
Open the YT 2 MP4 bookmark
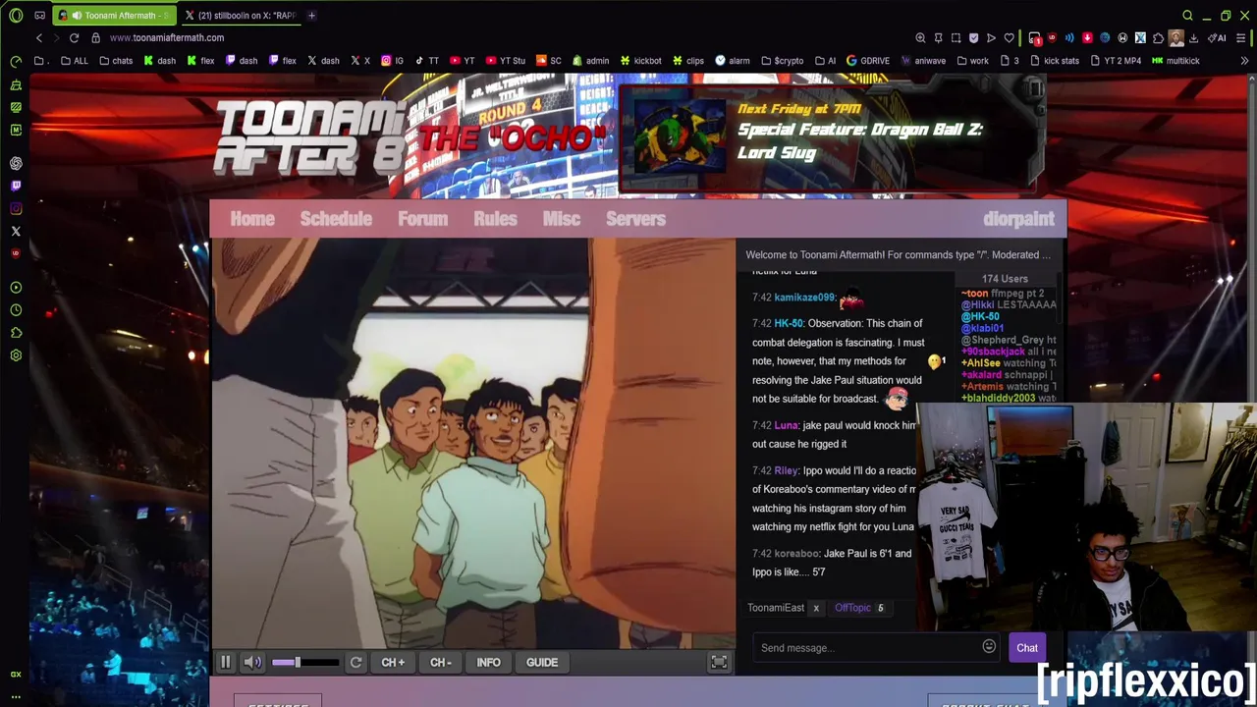tap(1116, 61)
